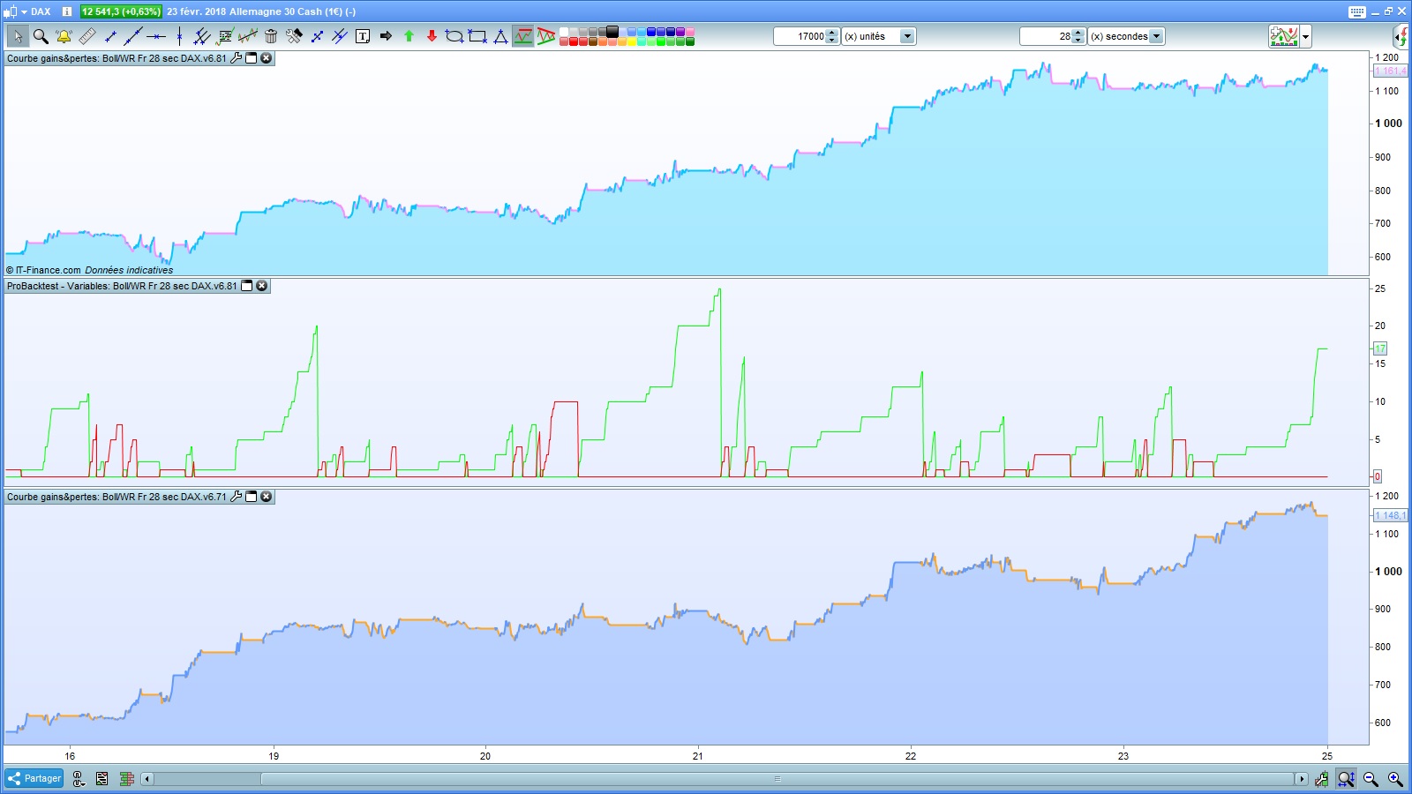
Task: Close the ProBacktest Variables panel
Action: pyautogui.click(x=261, y=286)
